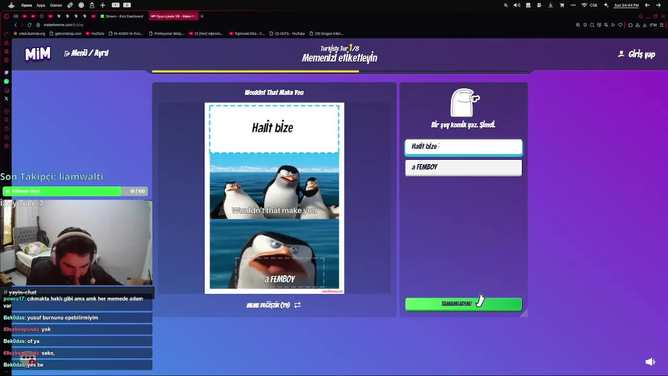Mute game sound with speaker icon

coord(650,361)
